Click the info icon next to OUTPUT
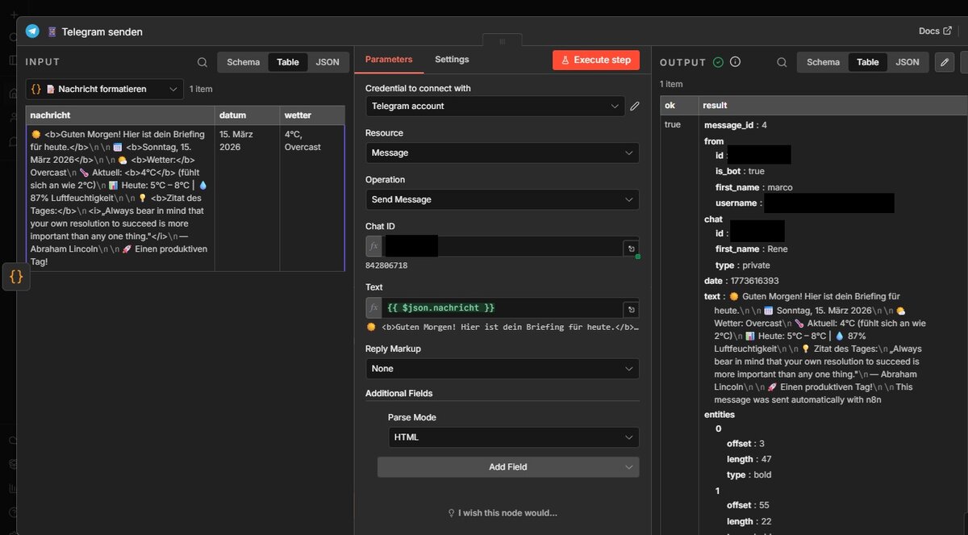Image resolution: width=968 pixels, height=535 pixels. pos(734,61)
